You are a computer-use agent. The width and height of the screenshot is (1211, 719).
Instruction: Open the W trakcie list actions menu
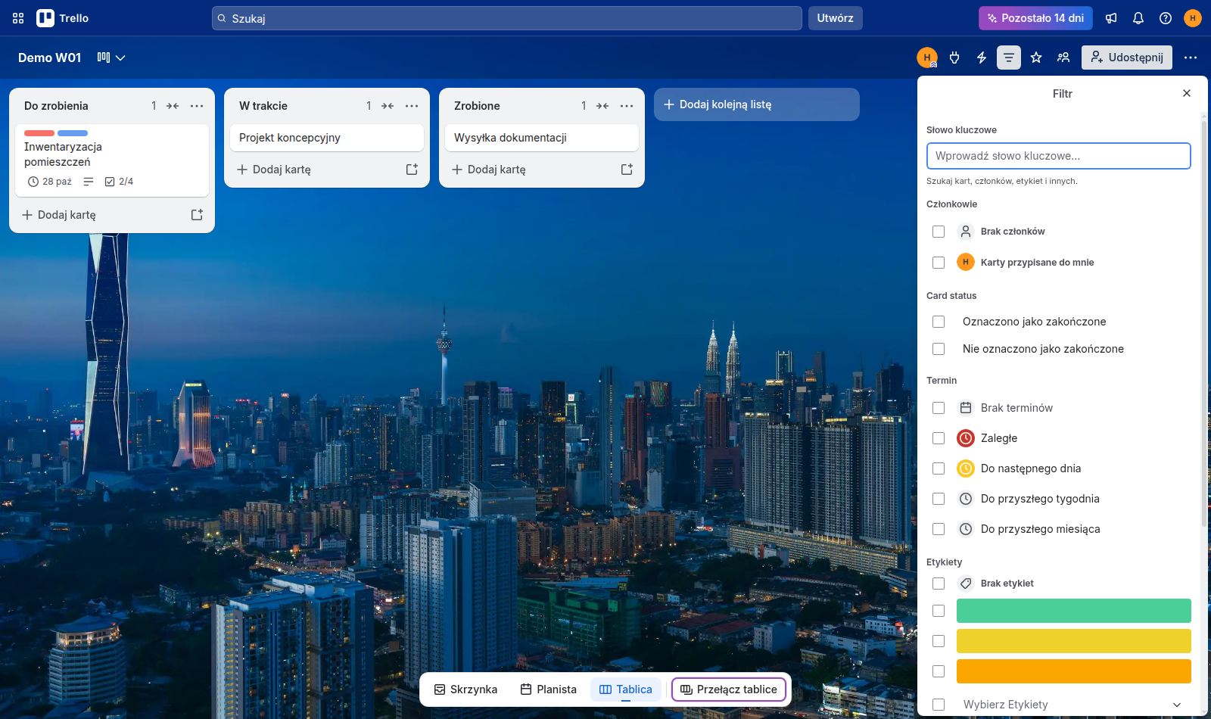(x=412, y=106)
